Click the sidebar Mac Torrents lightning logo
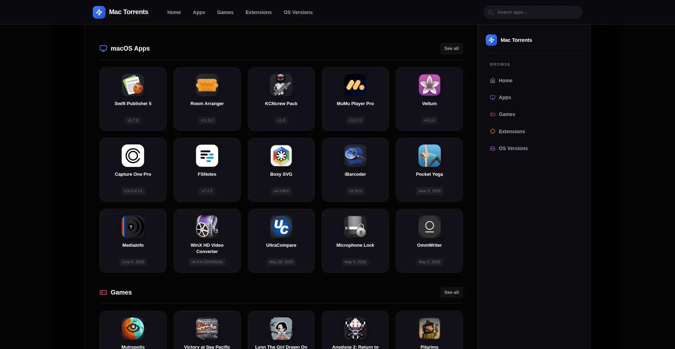The width and height of the screenshot is (675, 349). click(491, 40)
